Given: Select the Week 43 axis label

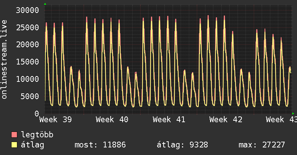Looking at the screenshot, I should pos(281,120).
